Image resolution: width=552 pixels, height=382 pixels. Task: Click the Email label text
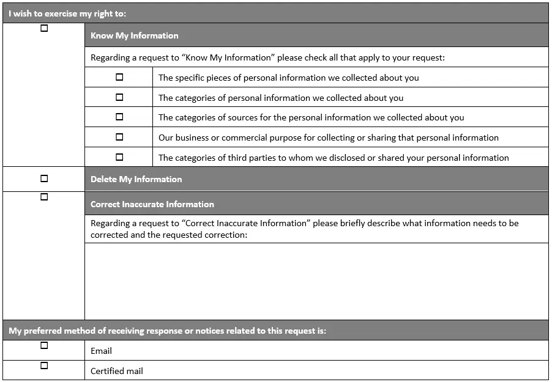(x=101, y=351)
